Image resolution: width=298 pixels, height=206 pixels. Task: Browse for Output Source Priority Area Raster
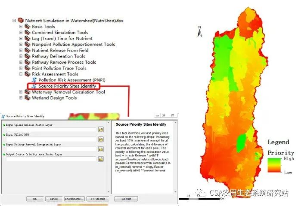coord(101,159)
